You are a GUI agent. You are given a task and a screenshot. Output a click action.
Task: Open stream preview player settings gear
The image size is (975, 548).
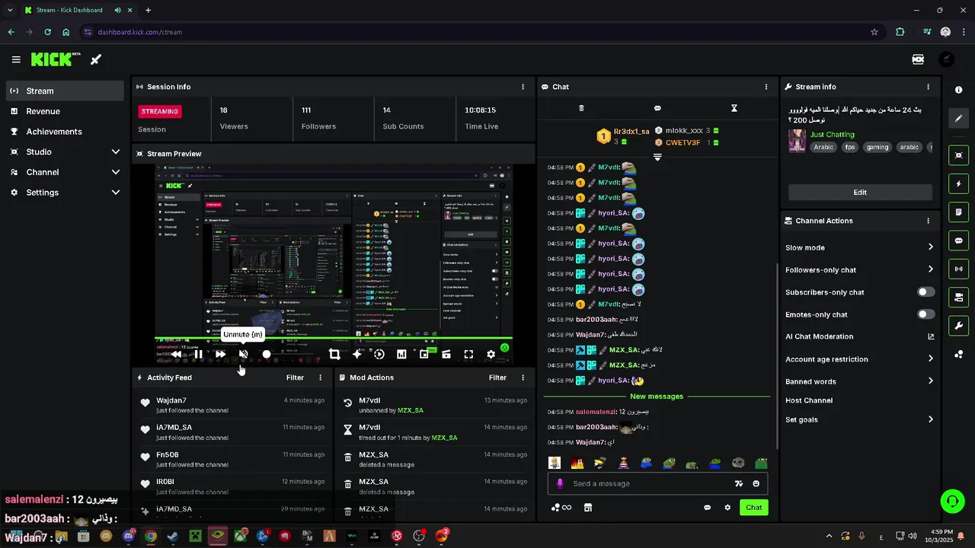(x=491, y=354)
